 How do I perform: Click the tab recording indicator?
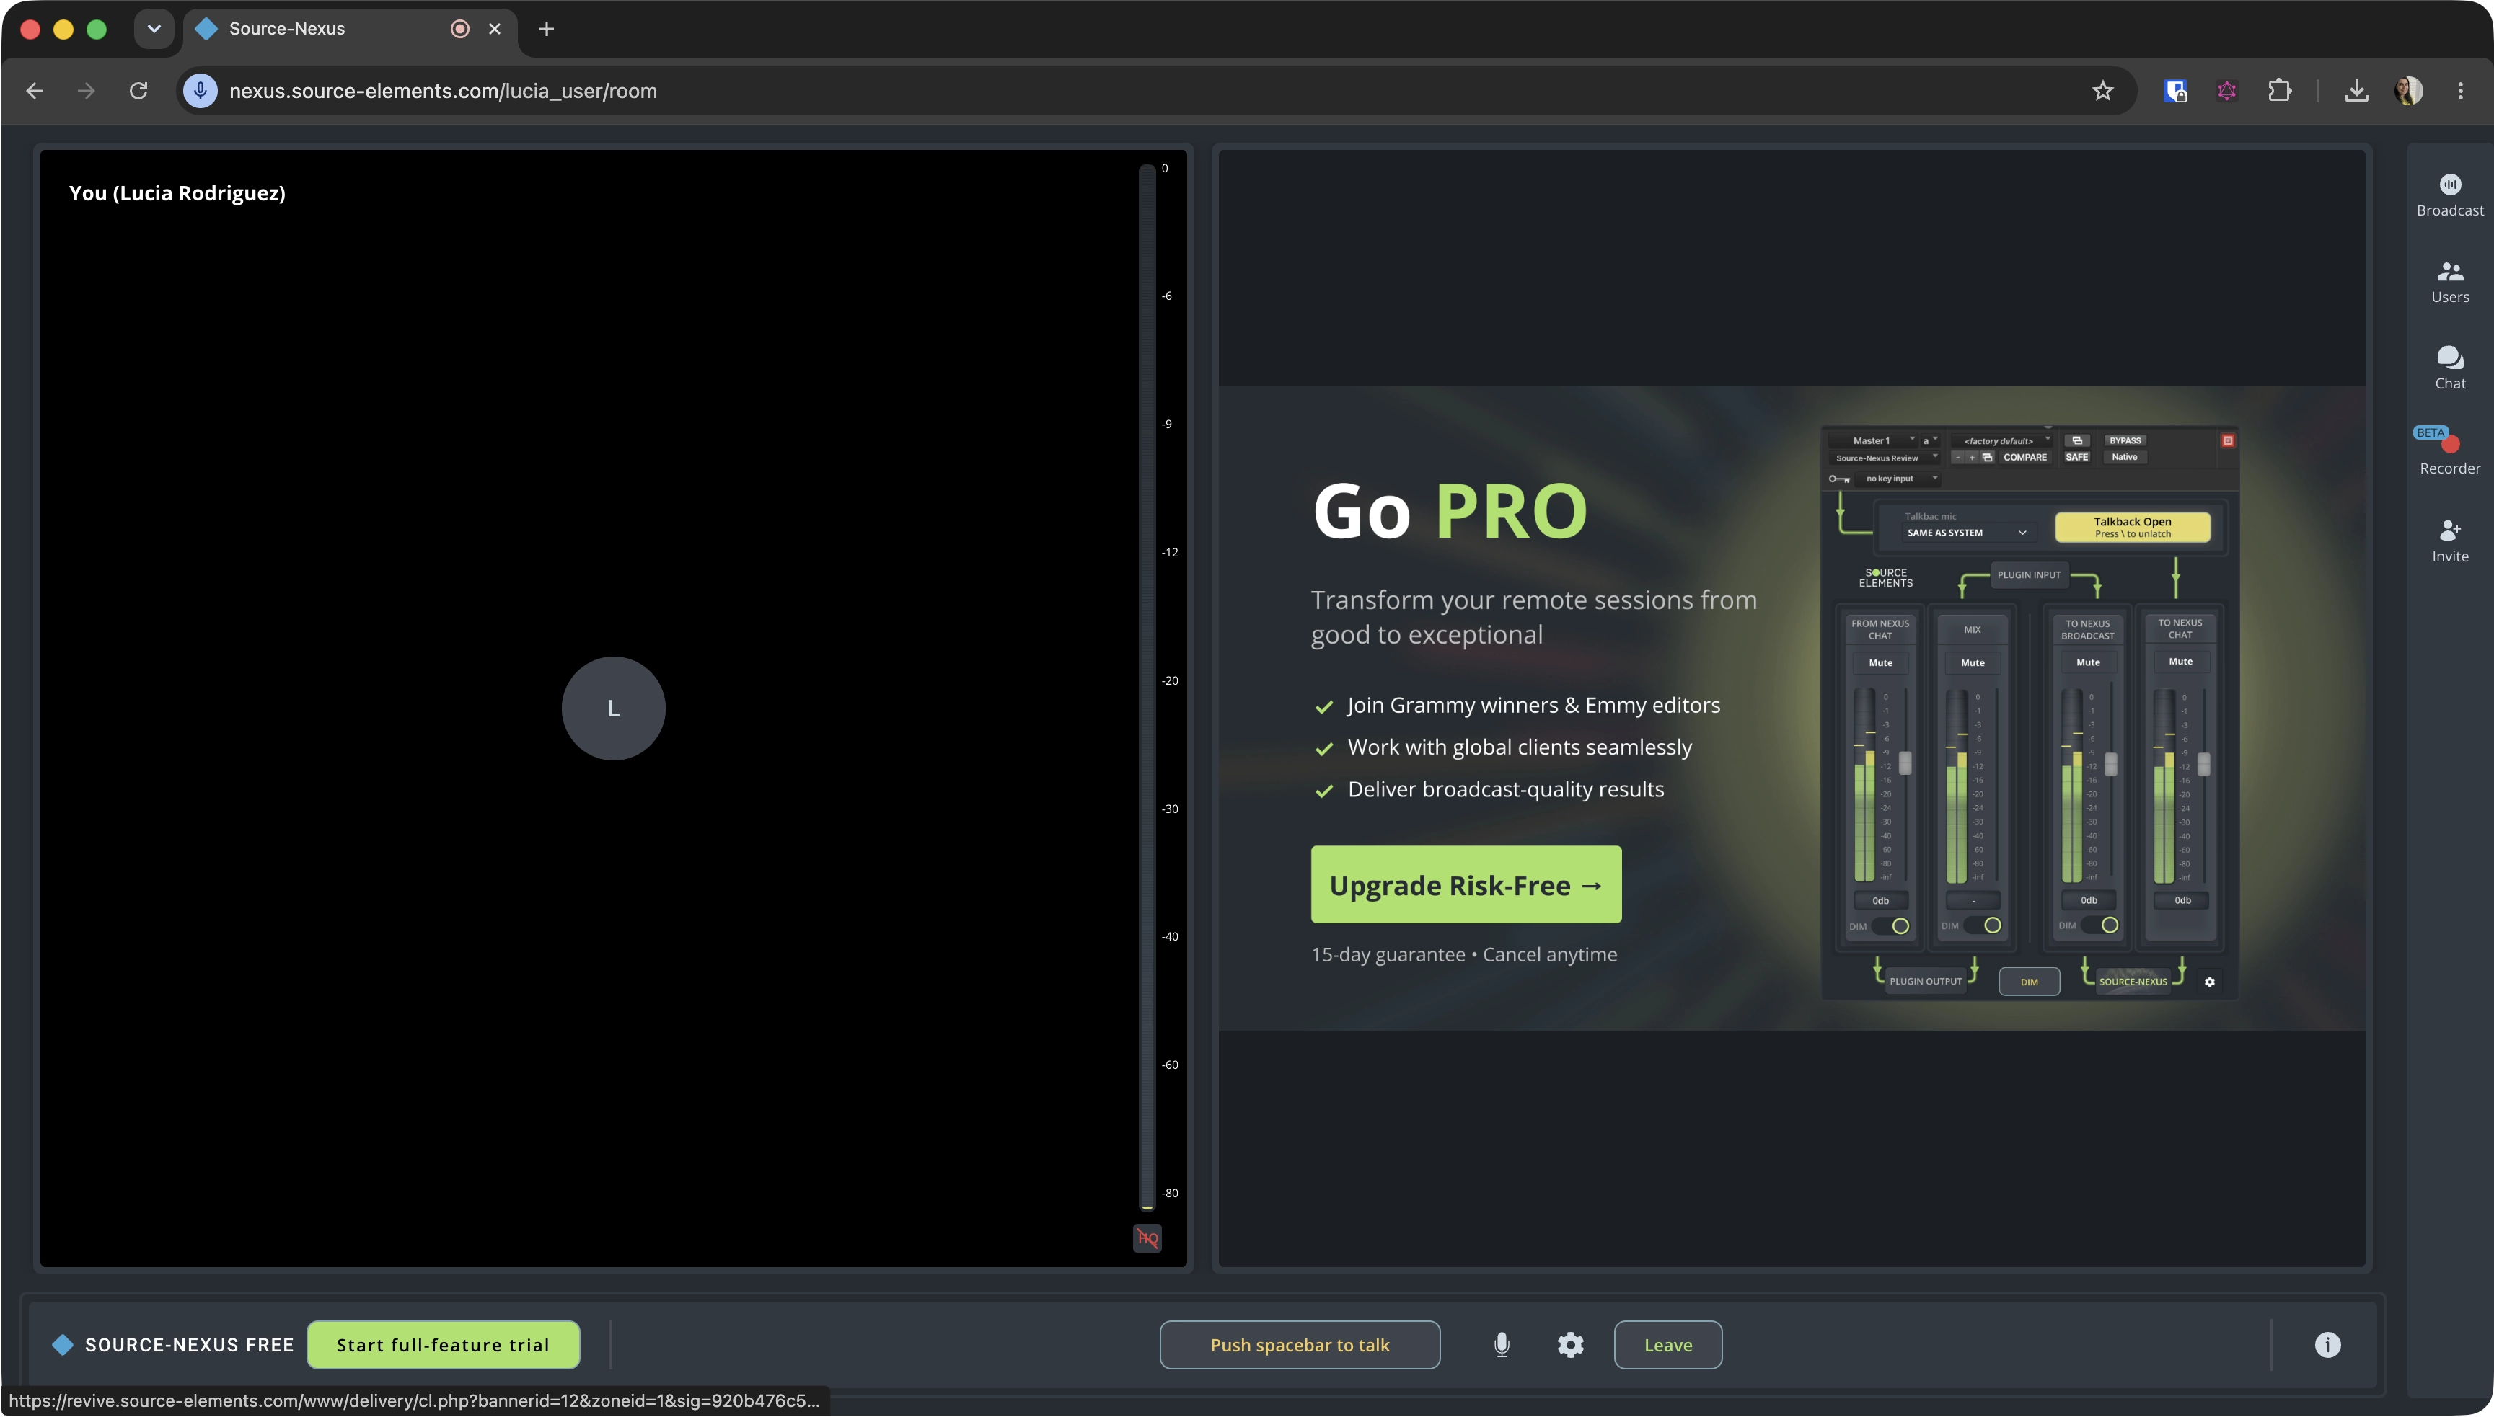point(459,28)
